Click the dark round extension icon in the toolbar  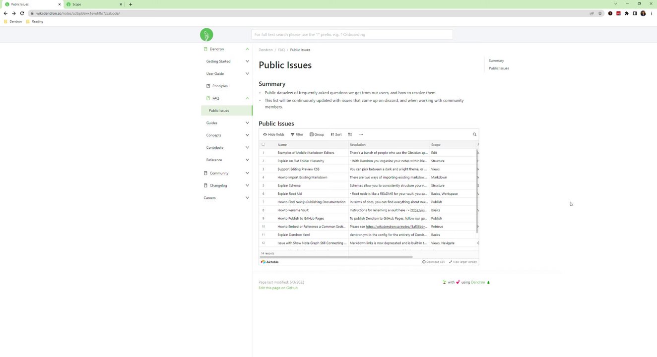[x=610, y=13]
